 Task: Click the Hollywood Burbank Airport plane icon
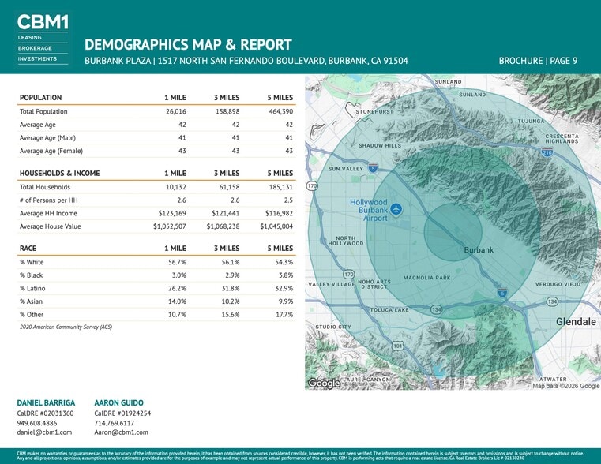tap(396, 209)
